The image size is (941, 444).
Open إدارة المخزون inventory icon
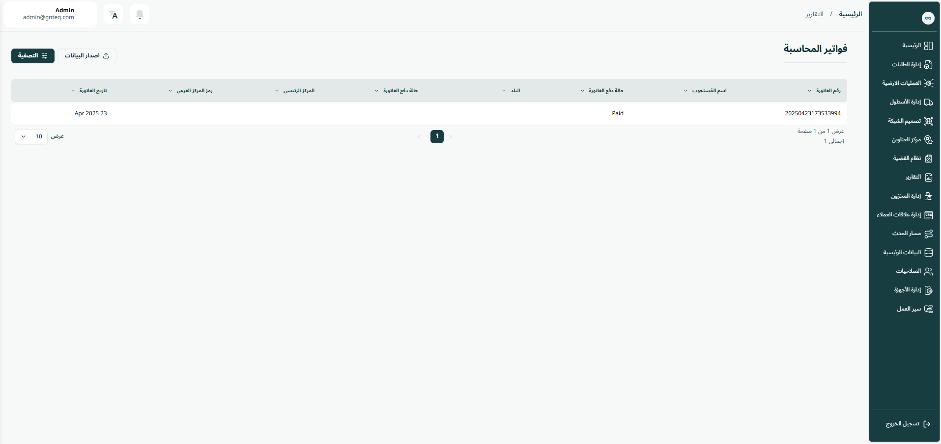click(928, 196)
